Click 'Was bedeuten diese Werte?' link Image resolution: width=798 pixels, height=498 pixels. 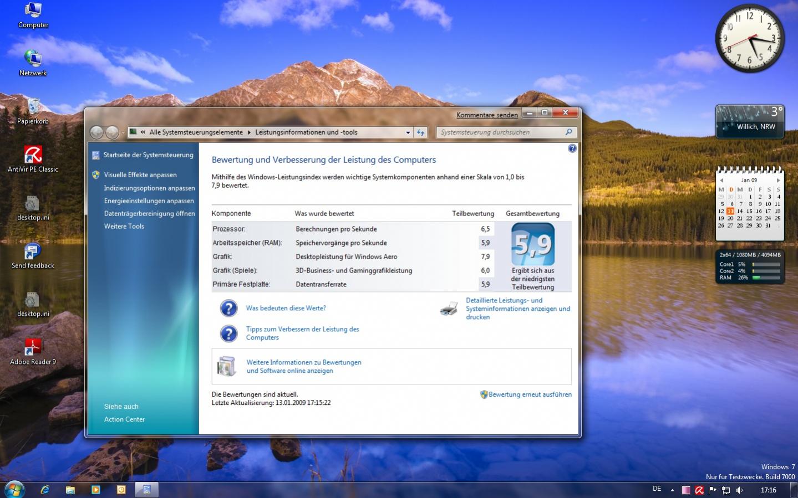286,308
